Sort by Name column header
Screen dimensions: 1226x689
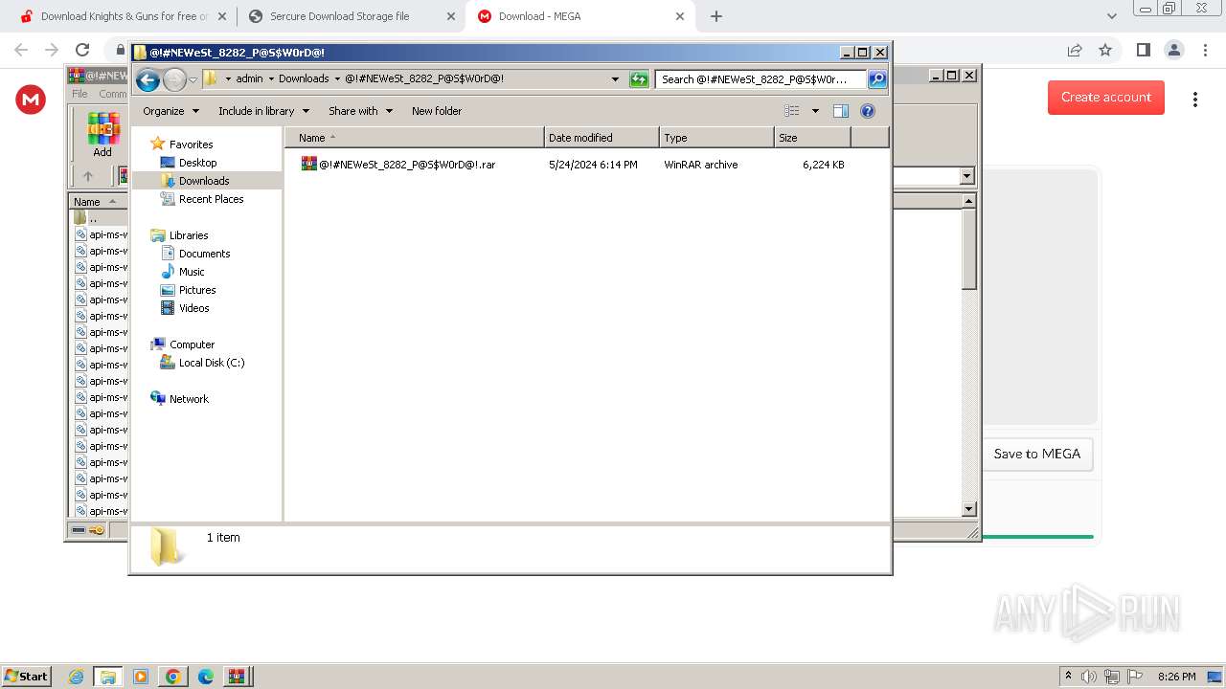pyautogui.click(x=414, y=138)
